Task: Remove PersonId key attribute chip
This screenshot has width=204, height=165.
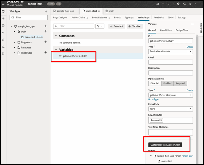Action: pos(161,120)
